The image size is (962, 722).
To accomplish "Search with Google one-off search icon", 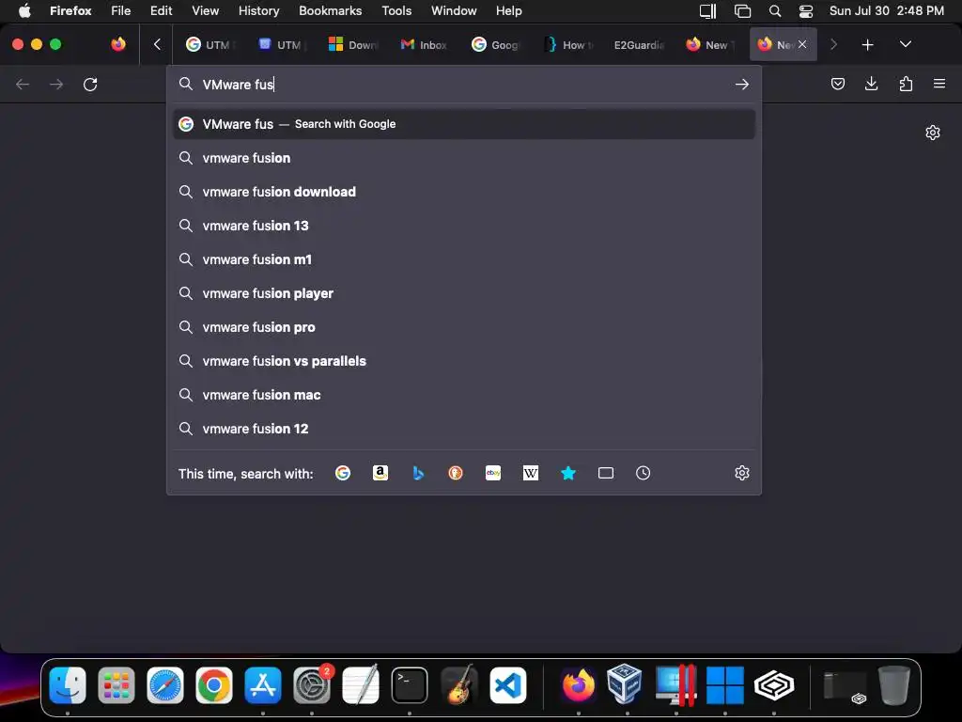I will tap(343, 473).
